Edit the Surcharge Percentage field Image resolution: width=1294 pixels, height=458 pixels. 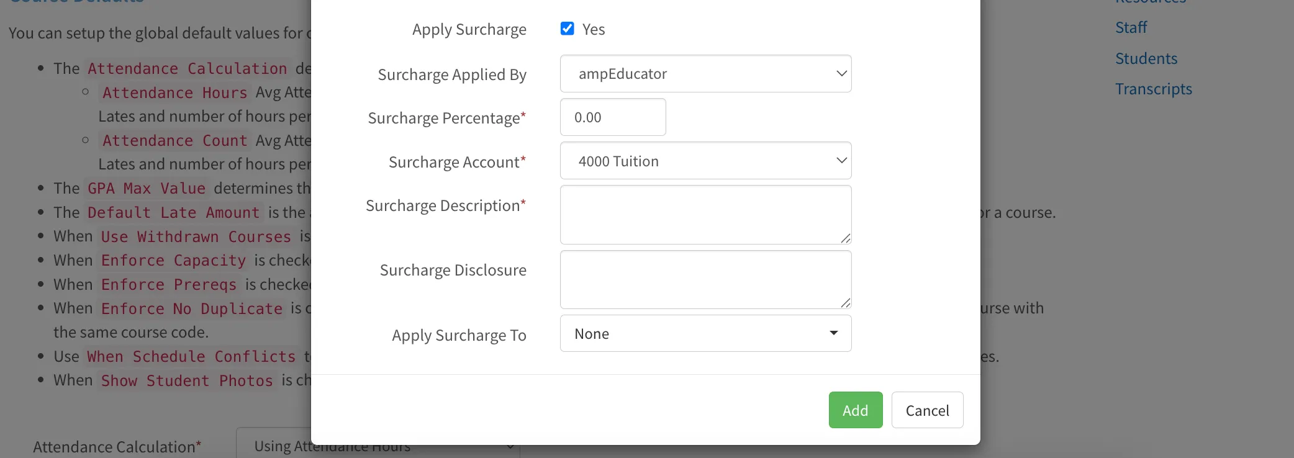click(x=613, y=117)
